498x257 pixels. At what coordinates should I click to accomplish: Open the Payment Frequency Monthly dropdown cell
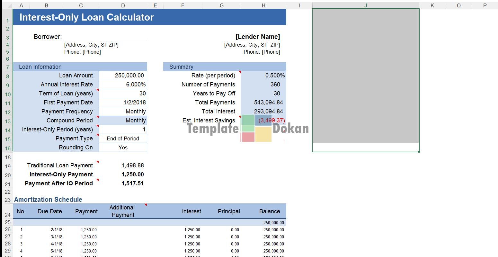pyautogui.click(x=123, y=111)
